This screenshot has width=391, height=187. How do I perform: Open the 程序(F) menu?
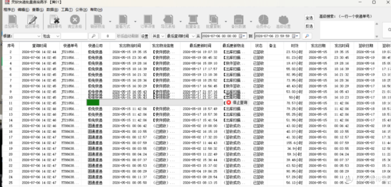[x=9, y=10]
